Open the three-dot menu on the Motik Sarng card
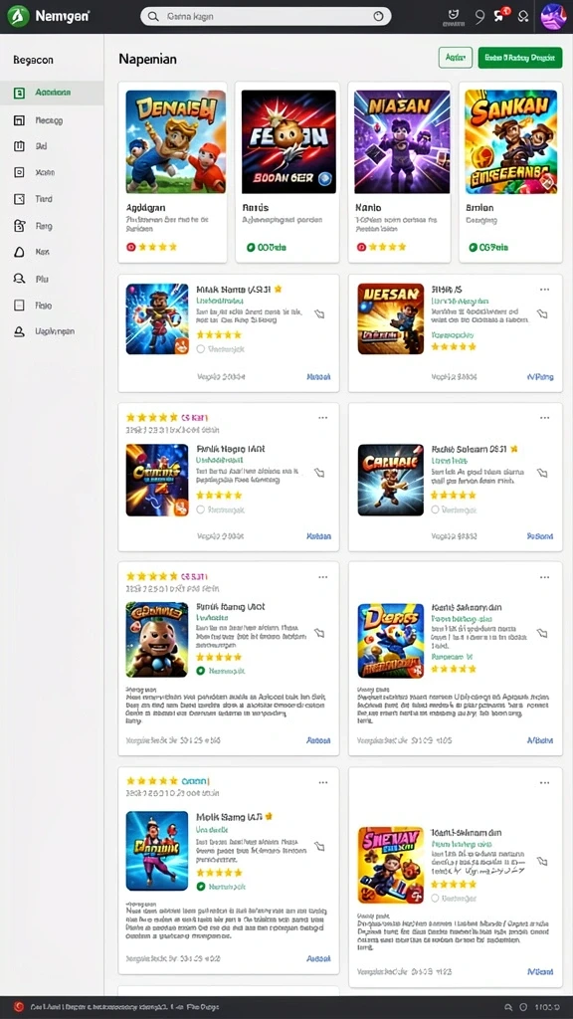 pyautogui.click(x=323, y=782)
